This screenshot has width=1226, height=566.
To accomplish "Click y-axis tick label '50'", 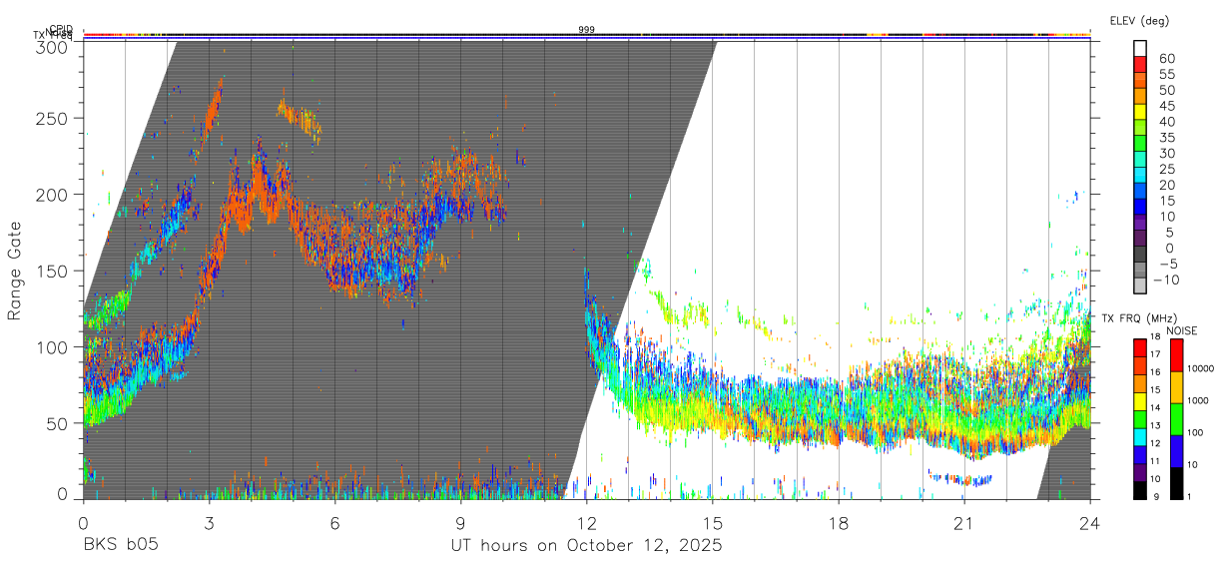I will point(58,422).
